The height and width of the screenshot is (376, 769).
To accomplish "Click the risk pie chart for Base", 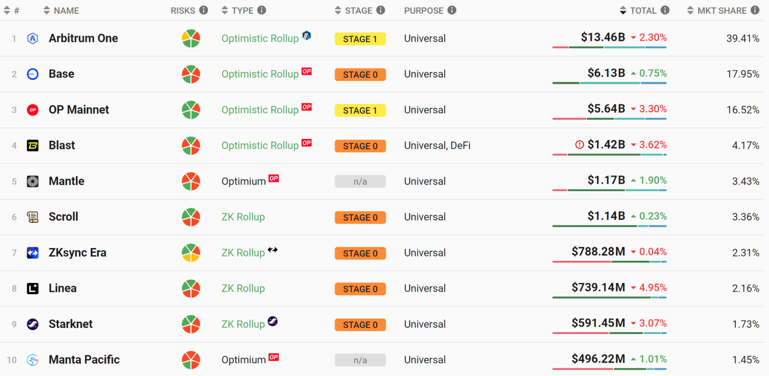I will [191, 74].
